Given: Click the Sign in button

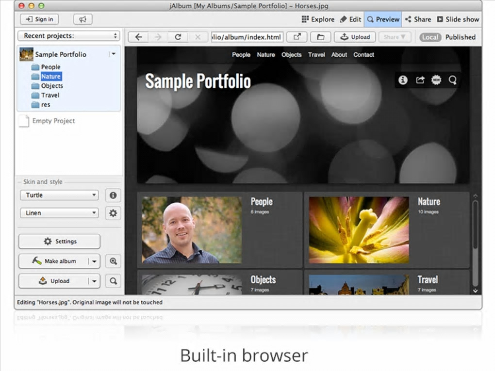Looking at the screenshot, I should [x=39, y=19].
